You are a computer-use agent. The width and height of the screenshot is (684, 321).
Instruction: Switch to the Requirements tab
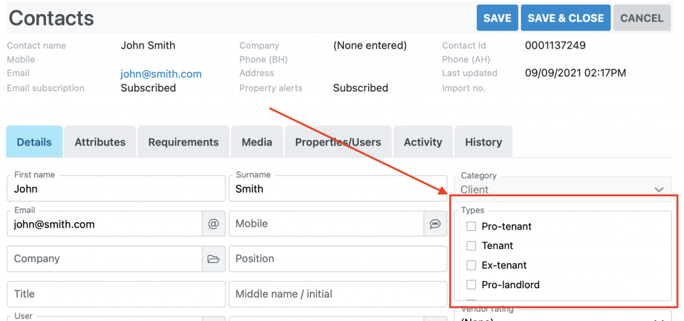point(184,142)
